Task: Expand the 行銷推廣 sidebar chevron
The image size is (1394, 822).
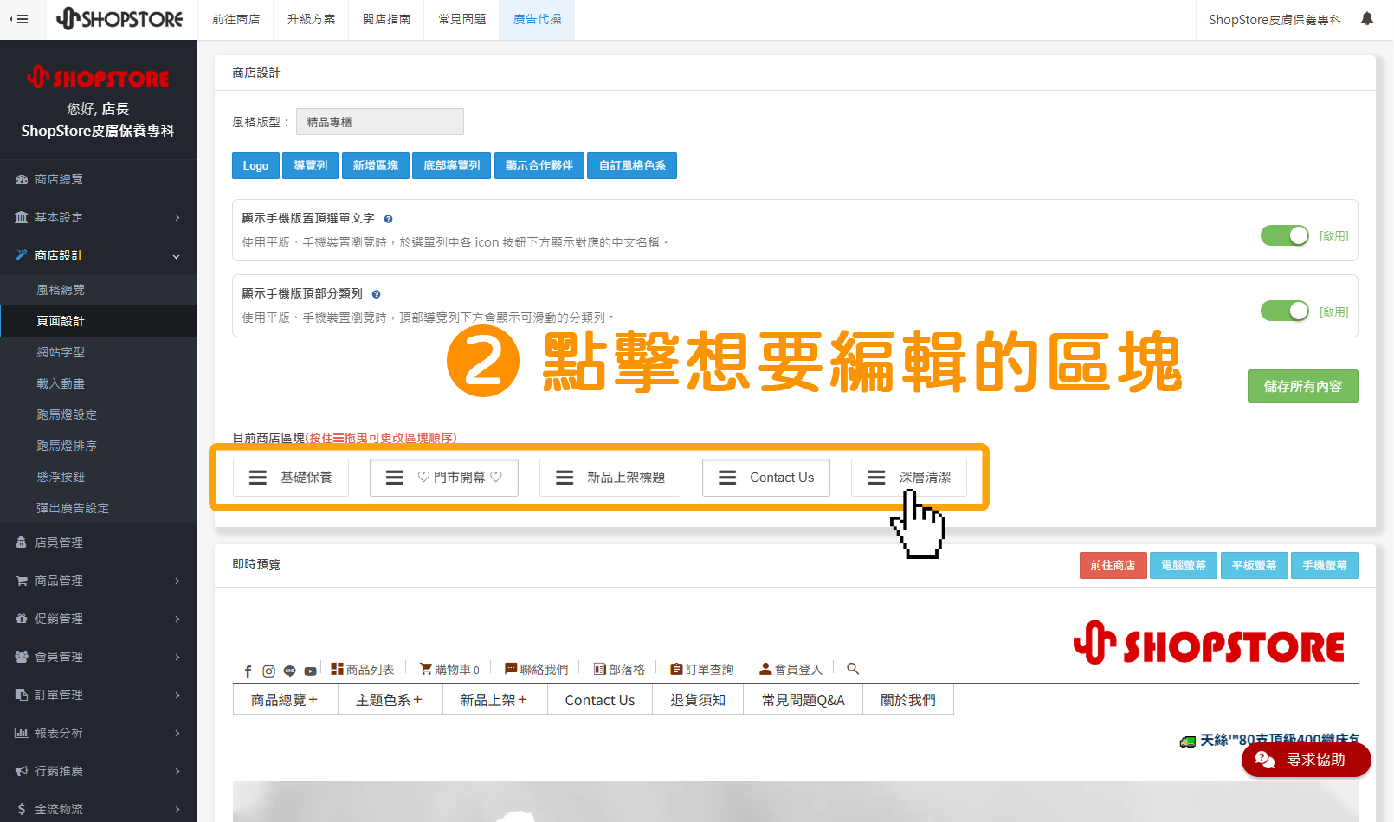Action: tap(177, 771)
